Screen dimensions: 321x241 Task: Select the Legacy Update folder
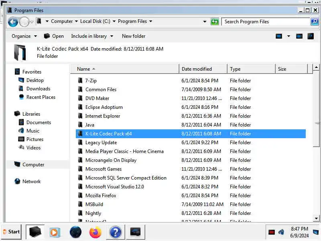click(x=101, y=143)
